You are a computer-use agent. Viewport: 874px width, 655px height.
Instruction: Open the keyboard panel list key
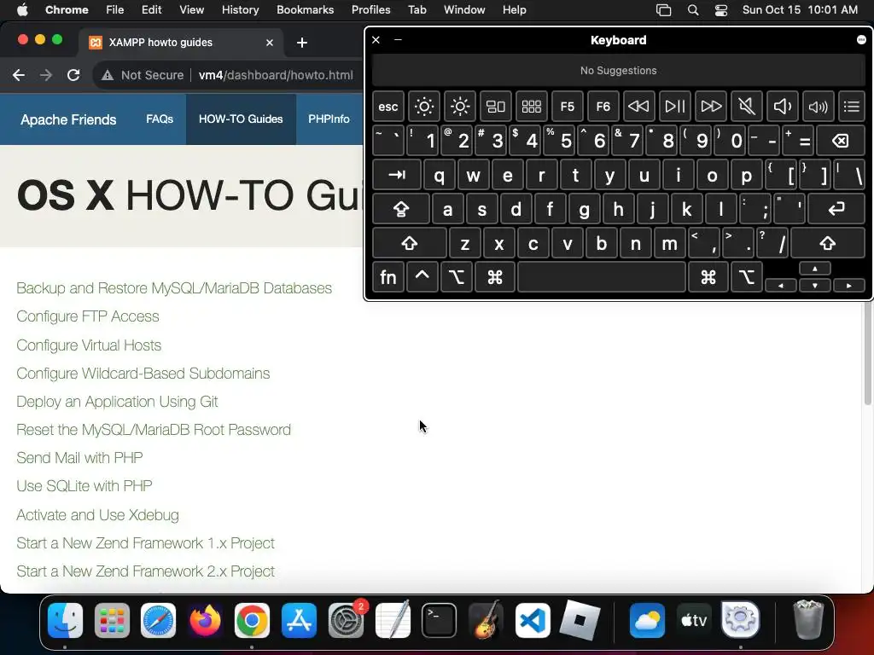click(x=851, y=107)
